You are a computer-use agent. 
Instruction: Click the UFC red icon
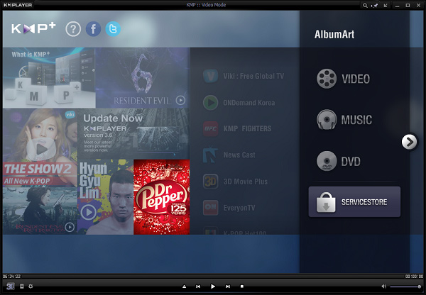click(211, 128)
